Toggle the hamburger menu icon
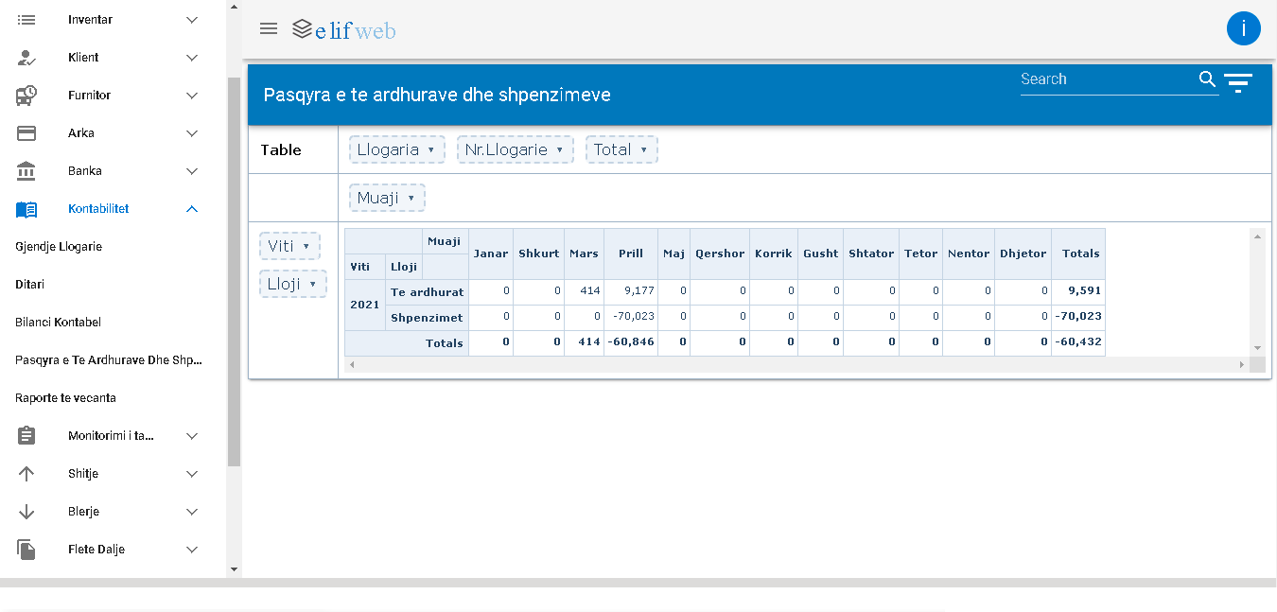Viewport: 1277px width, 612px height. (269, 28)
